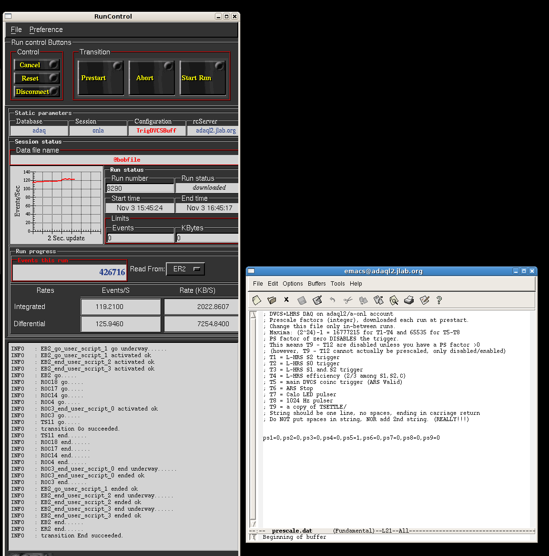Click the emacs Help question mark icon
This screenshot has width=549, height=556.
[x=439, y=300]
